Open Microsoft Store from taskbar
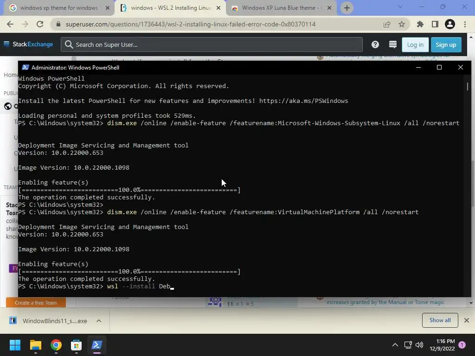The height and width of the screenshot is (356, 475). click(77, 345)
